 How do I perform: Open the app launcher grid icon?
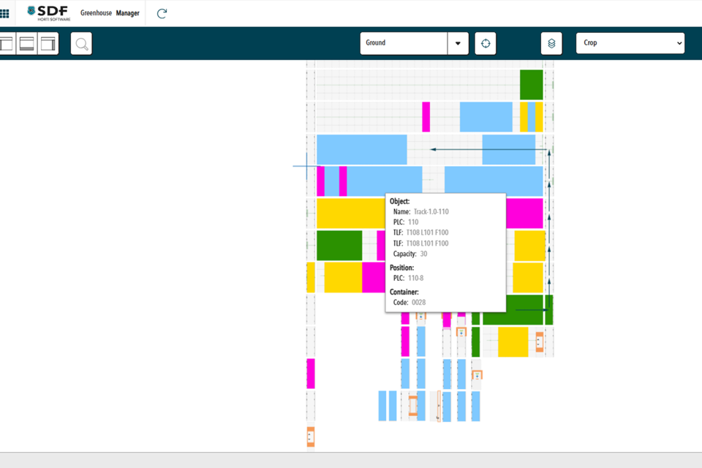pos(4,13)
